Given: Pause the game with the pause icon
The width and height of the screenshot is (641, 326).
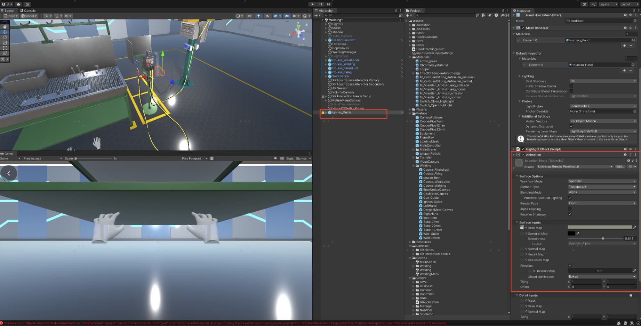Looking at the screenshot, I should click(x=320, y=4).
